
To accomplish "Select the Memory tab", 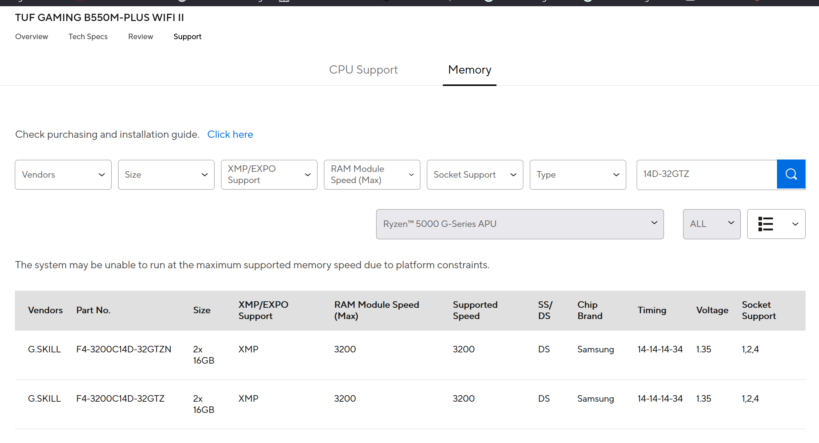I will (469, 70).
